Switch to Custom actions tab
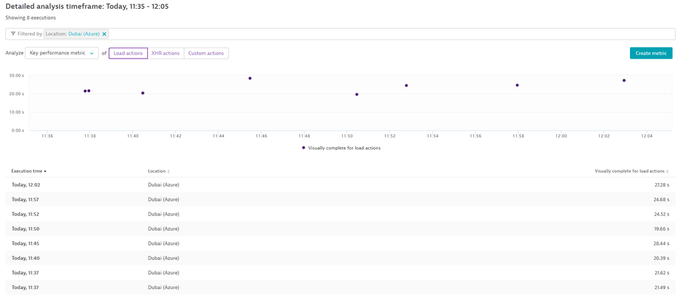This screenshot has width=681, height=296. click(x=206, y=53)
